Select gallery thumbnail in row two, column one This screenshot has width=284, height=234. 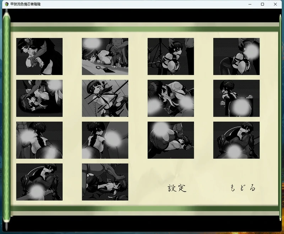point(39,98)
